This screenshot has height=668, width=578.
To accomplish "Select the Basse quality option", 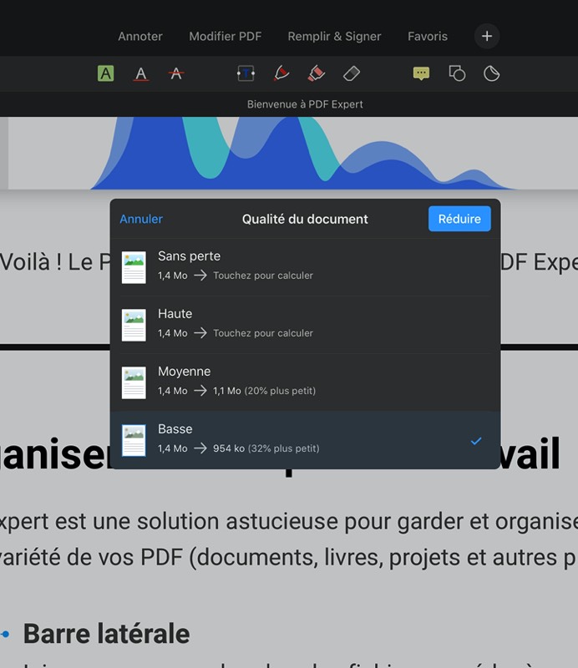I will 305,438.
